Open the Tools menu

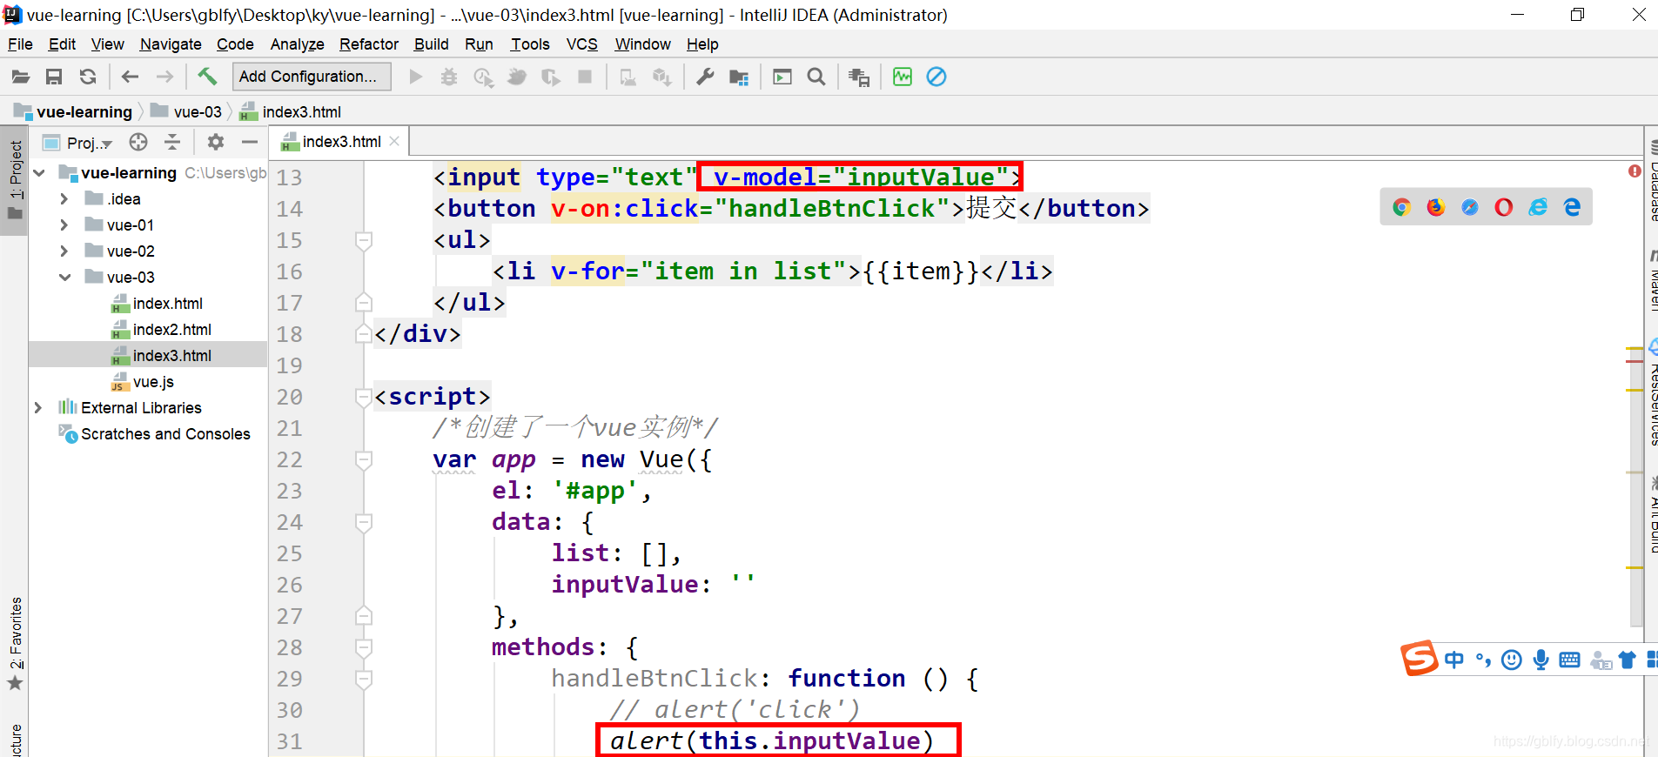point(530,44)
